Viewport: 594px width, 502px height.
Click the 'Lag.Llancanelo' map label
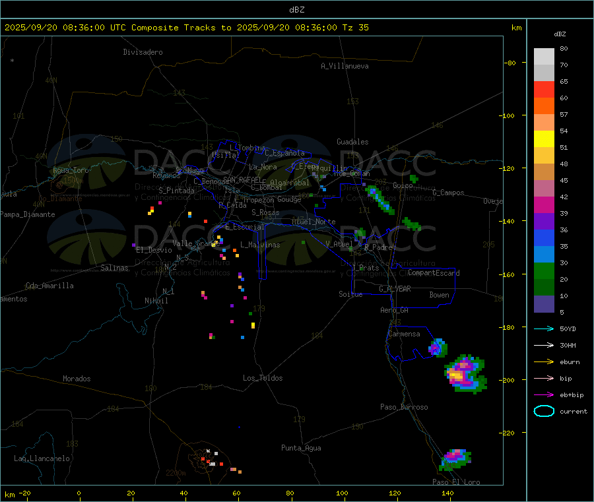pyautogui.click(x=42, y=458)
